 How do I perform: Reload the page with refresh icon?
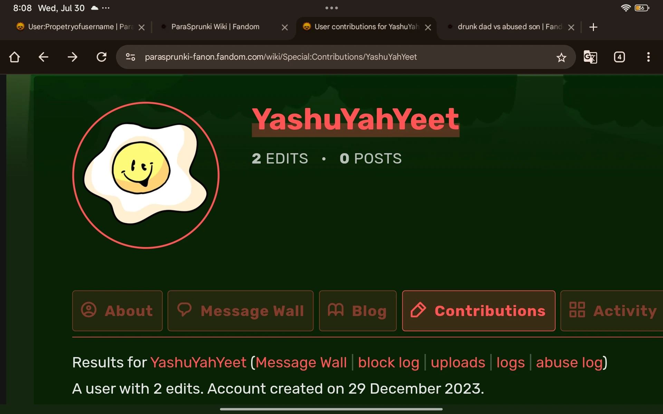pos(102,57)
